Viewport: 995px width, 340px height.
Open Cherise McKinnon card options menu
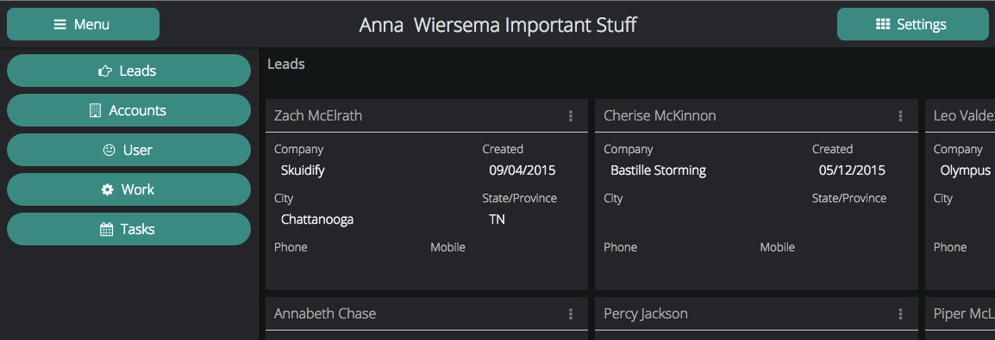pos(900,116)
